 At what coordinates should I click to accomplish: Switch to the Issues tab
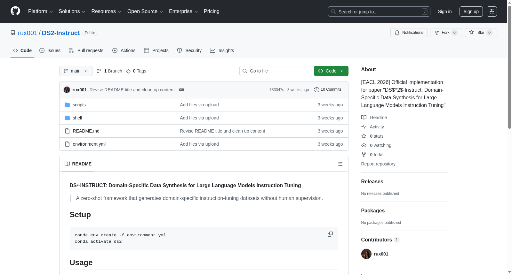tap(50, 50)
